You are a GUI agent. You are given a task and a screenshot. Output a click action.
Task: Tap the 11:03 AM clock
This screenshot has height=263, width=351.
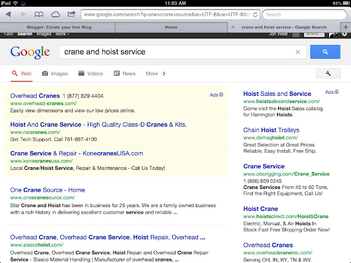175,3
